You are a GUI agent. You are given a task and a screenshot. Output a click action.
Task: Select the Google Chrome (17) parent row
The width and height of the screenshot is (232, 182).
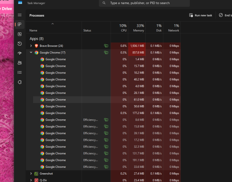103,53
